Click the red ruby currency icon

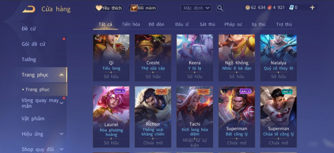[x=270, y=8]
